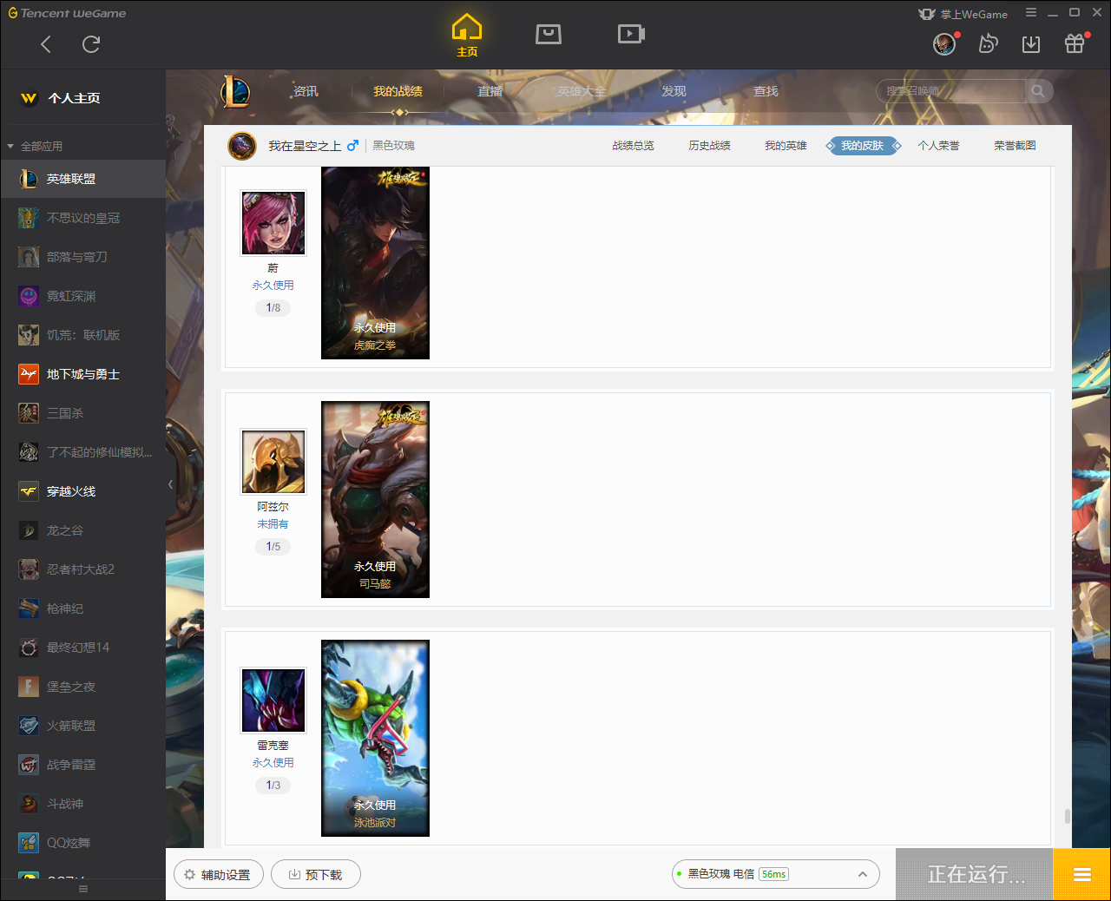Select 战争雷霆 in the sidebar

tap(82, 765)
